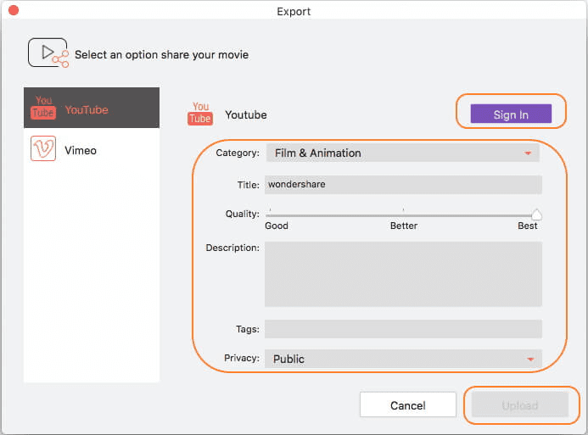Focus the Title field containing wondershare
The height and width of the screenshot is (435, 588).
pyautogui.click(x=403, y=184)
